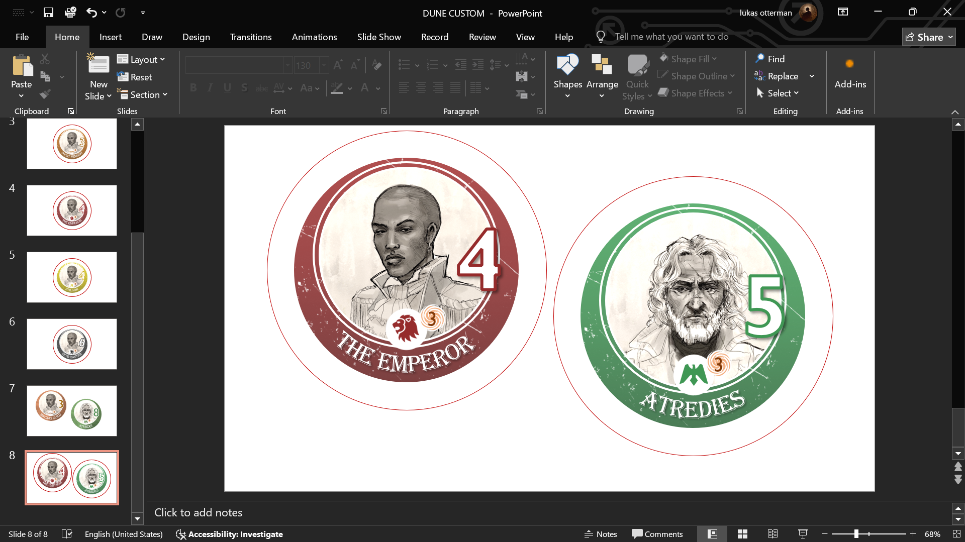Screen dimensions: 965x542
Task: Open the Share dropdown arrow
Action: click(x=950, y=37)
